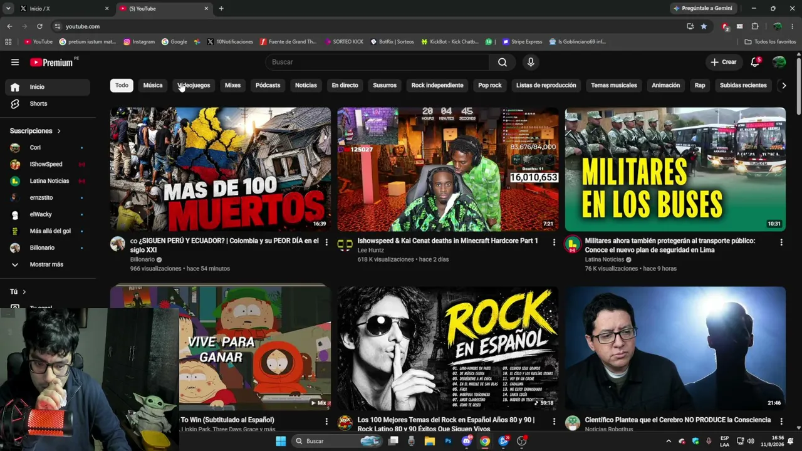Screen dimensions: 802x451
Task: Open the elWacky subscription
Action: coord(48,214)
